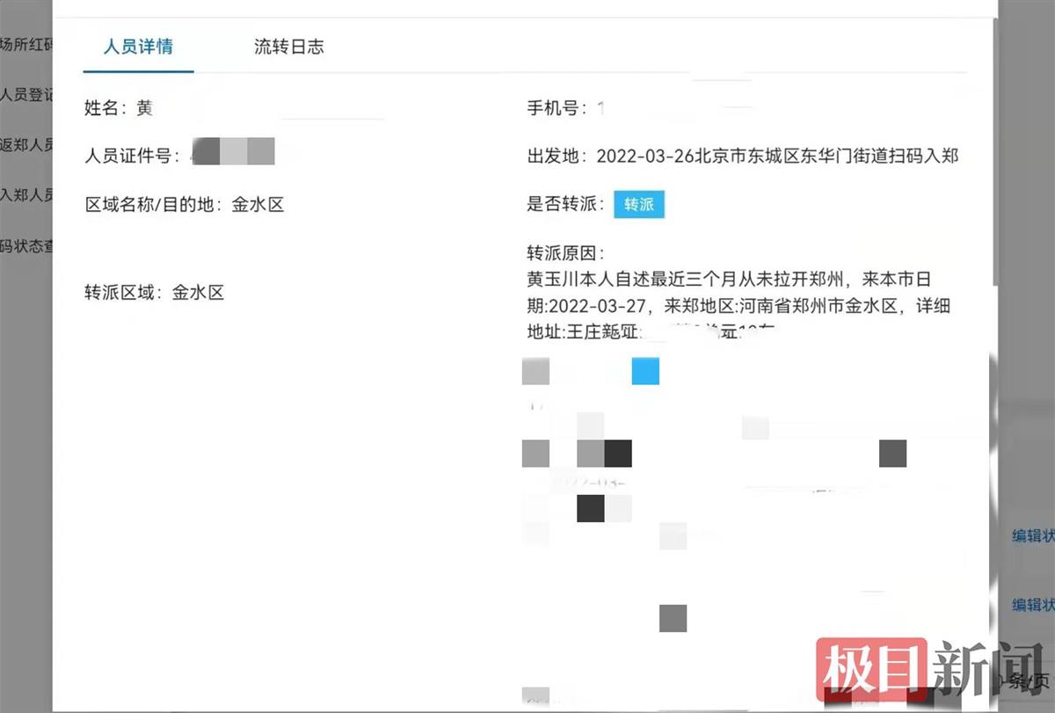Click 金水区 beside 区域名称/目的地

[258, 204]
